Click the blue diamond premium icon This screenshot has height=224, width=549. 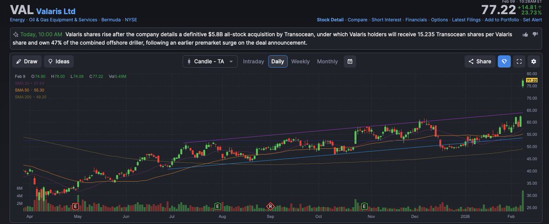[504, 61]
